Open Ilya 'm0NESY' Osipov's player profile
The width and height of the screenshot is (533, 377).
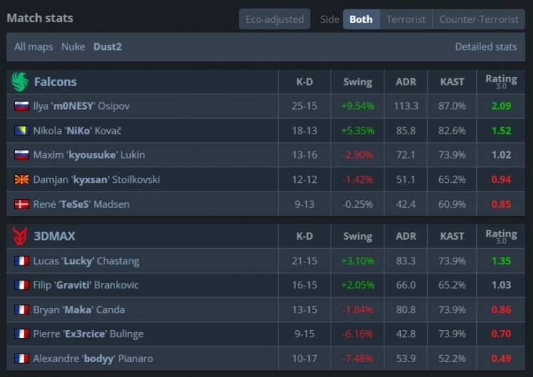(81, 106)
